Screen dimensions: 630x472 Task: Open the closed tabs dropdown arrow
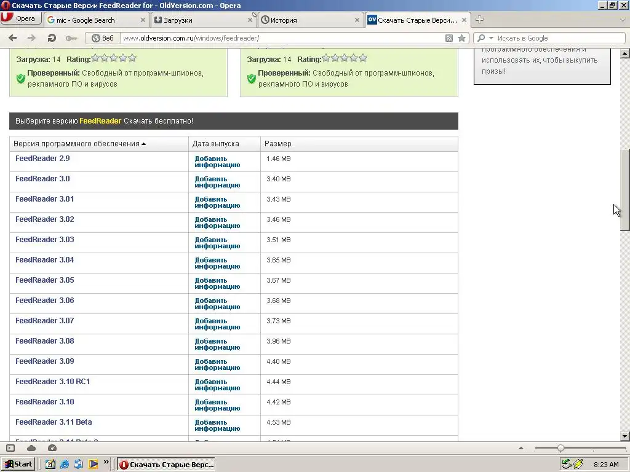click(x=623, y=20)
